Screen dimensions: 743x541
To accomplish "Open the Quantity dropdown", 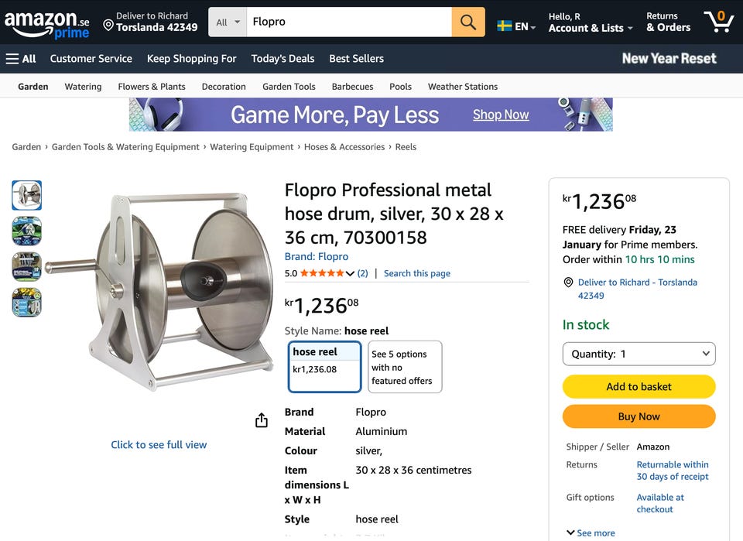I will pyautogui.click(x=639, y=354).
